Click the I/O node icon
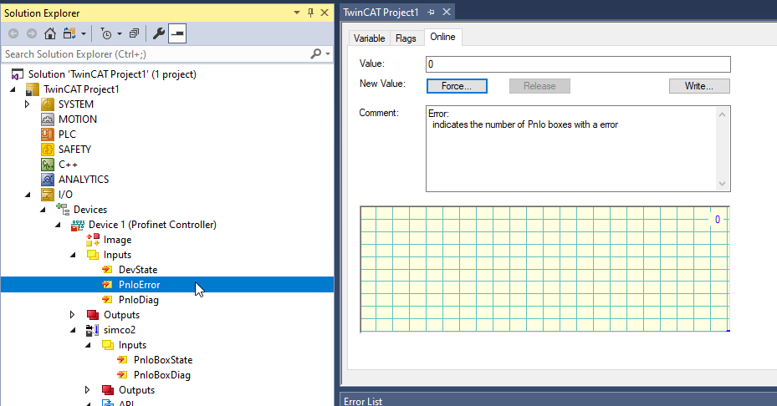The height and width of the screenshot is (406, 777). pos(48,195)
